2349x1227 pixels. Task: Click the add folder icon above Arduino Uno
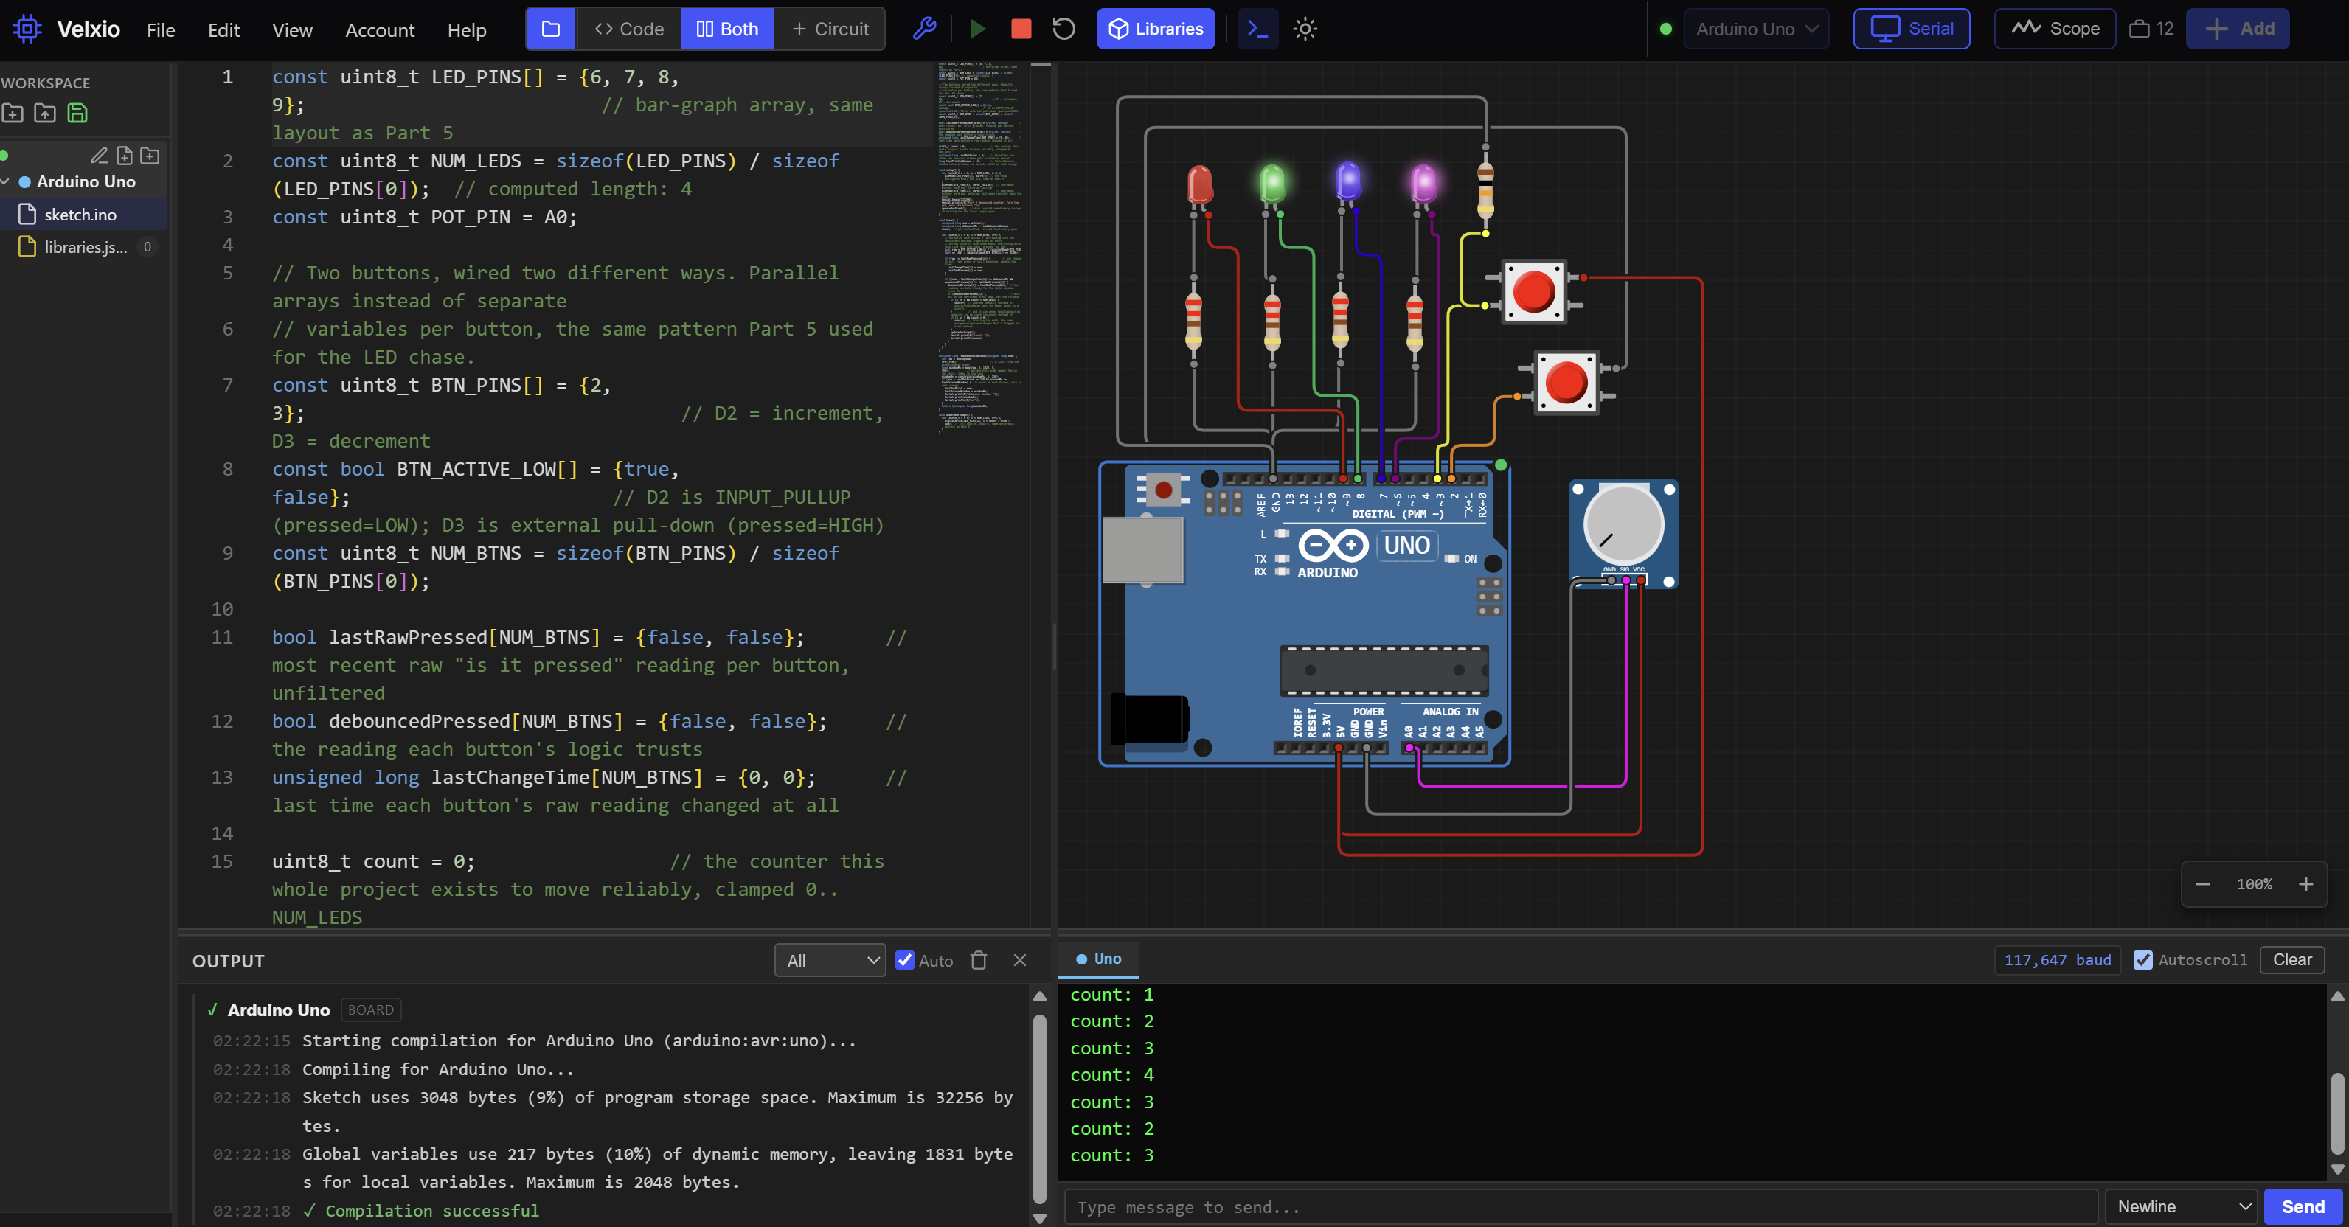click(150, 156)
